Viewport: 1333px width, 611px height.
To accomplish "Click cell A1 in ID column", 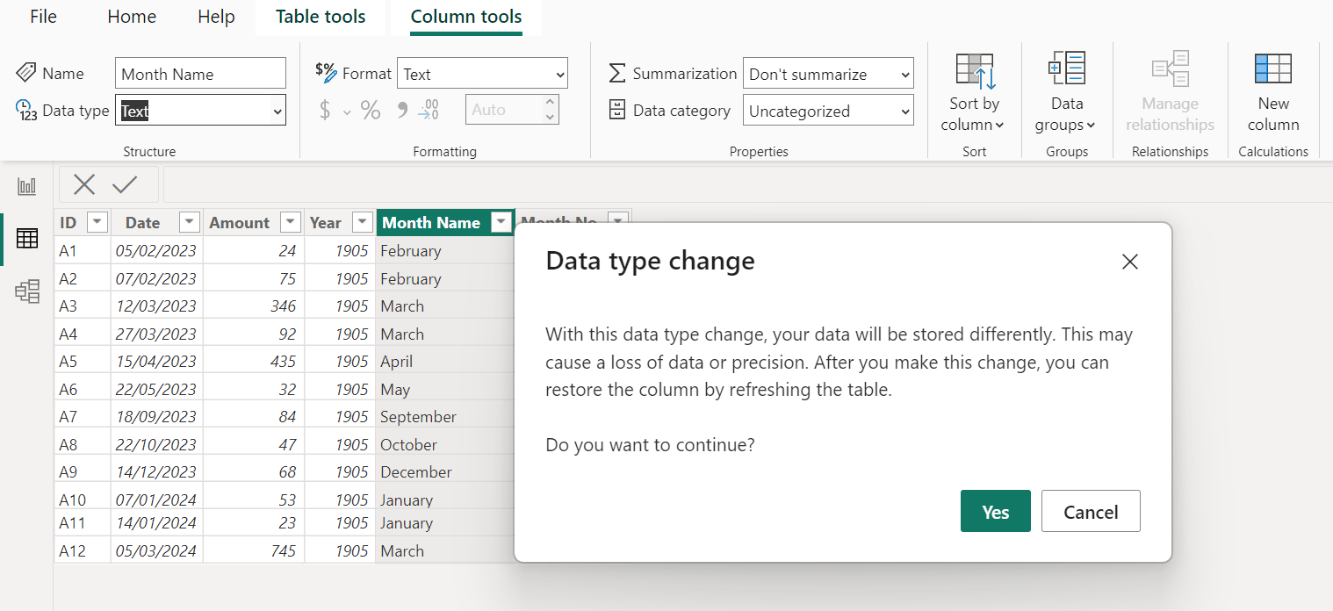I will click(x=83, y=251).
